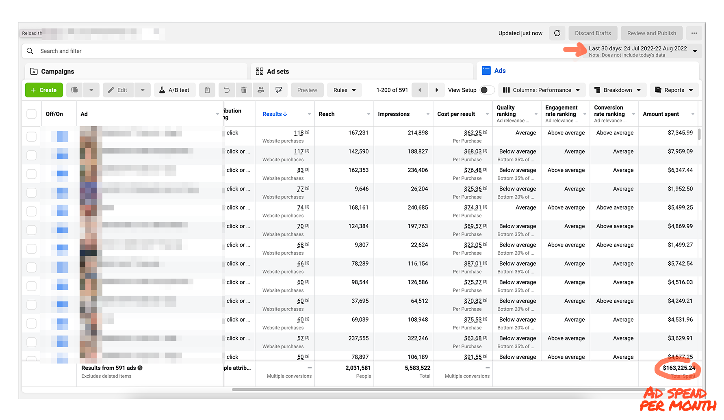The width and height of the screenshot is (724, 420).
Task: Open the Rules dropdown
Action: pos(345,90)
